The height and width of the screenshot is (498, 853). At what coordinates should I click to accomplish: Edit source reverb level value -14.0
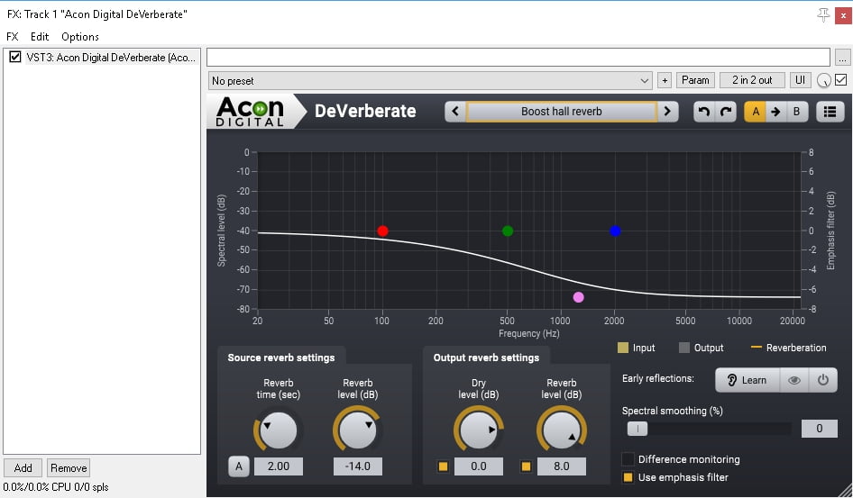(357, 466)
